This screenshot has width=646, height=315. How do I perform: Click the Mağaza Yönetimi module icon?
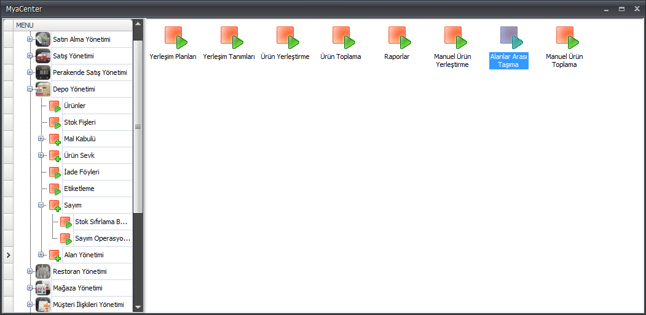(43, 288)
